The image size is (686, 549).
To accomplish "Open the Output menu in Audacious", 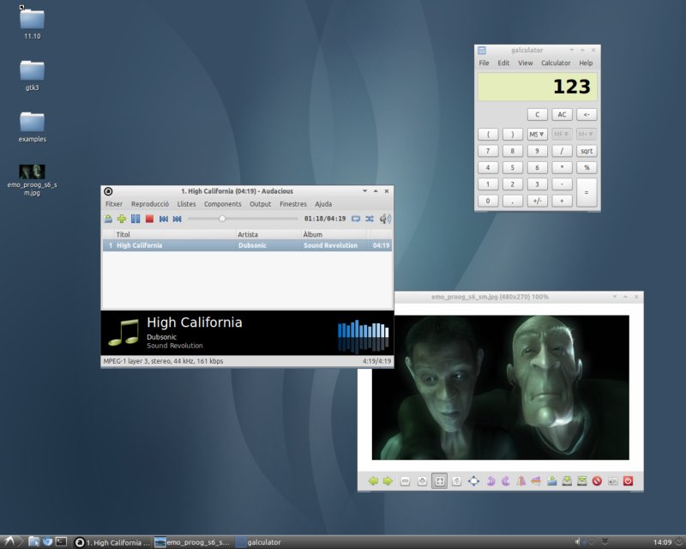I will pos(261,204).
